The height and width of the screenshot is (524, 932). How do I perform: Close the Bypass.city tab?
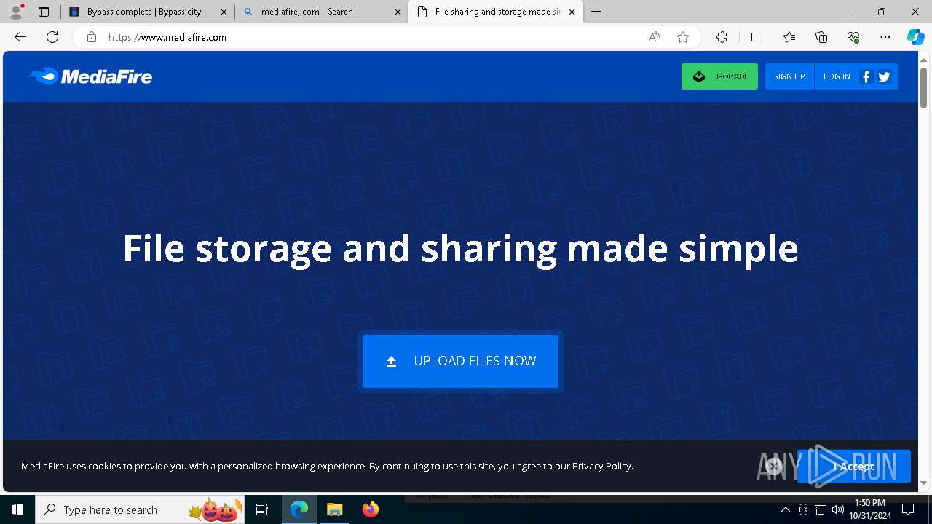click(224, 12)
